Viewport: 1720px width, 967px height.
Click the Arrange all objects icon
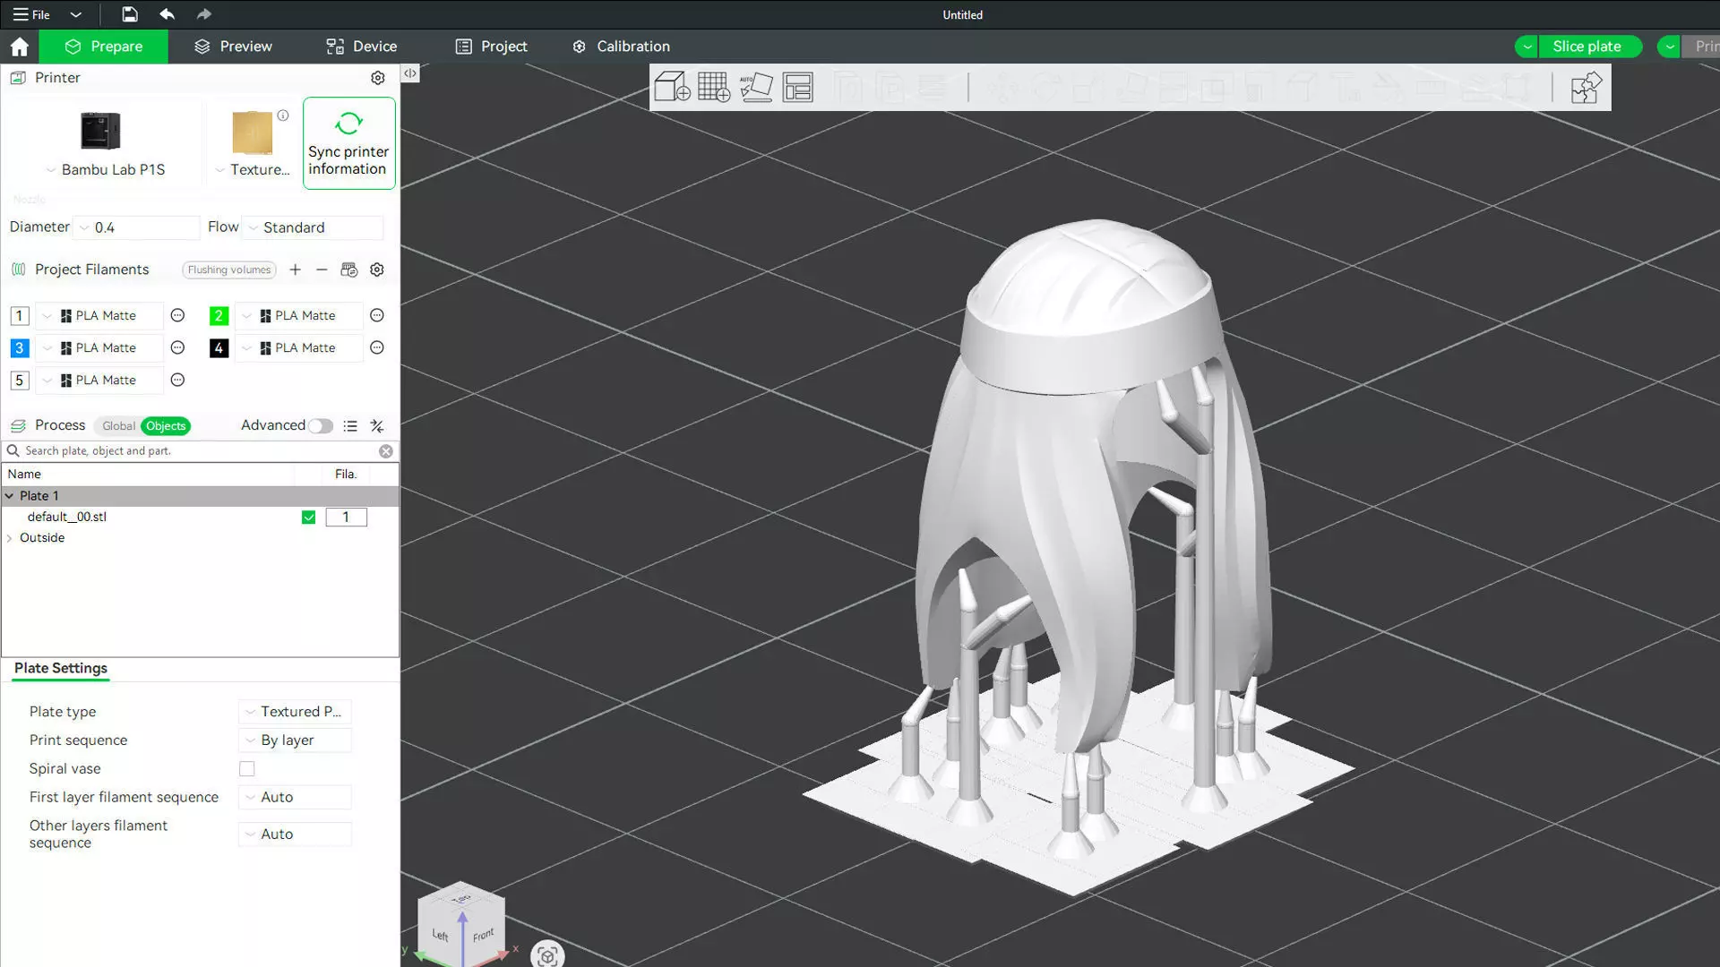click(x=797, y=87)
